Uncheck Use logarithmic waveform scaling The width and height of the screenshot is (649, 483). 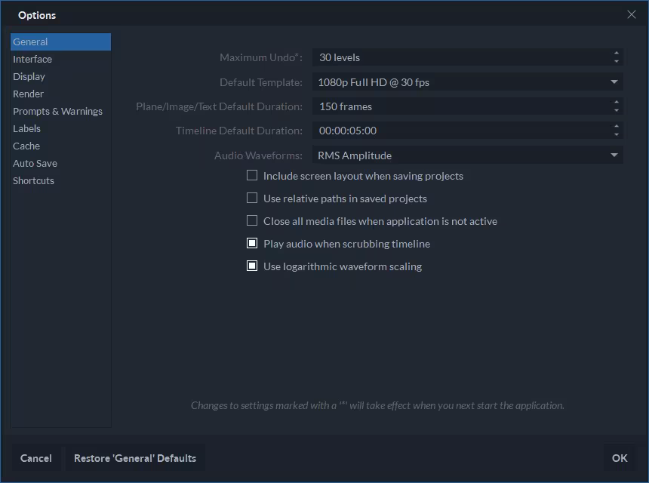point(252,266)
